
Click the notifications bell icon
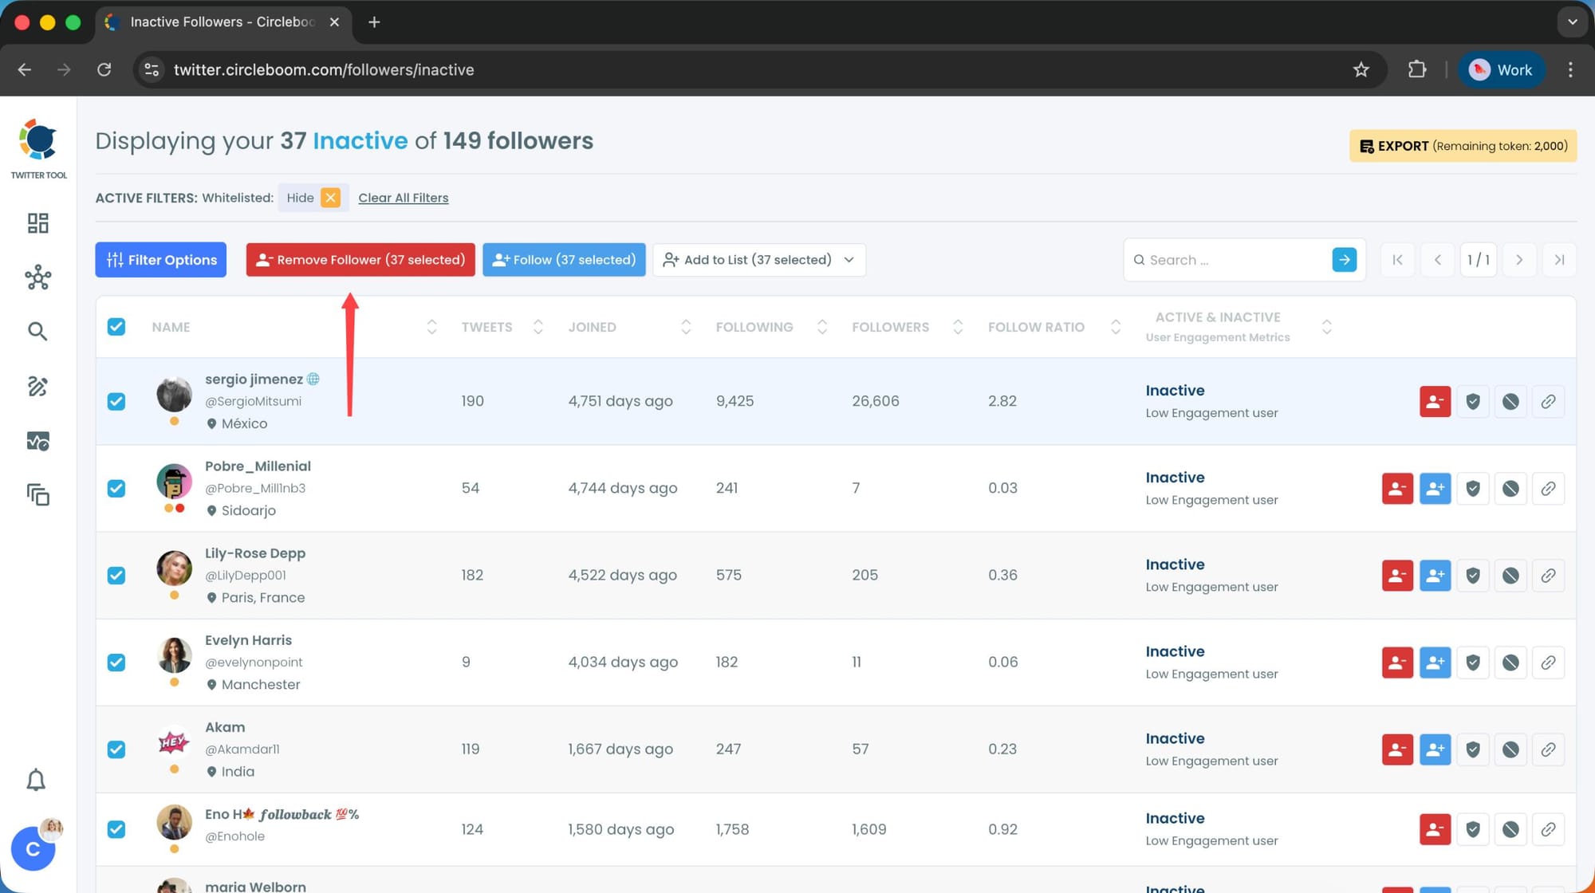click(x=35, y=779)
